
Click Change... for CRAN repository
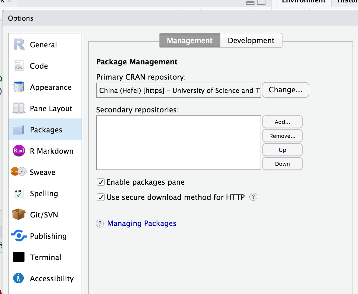[285, 90]
